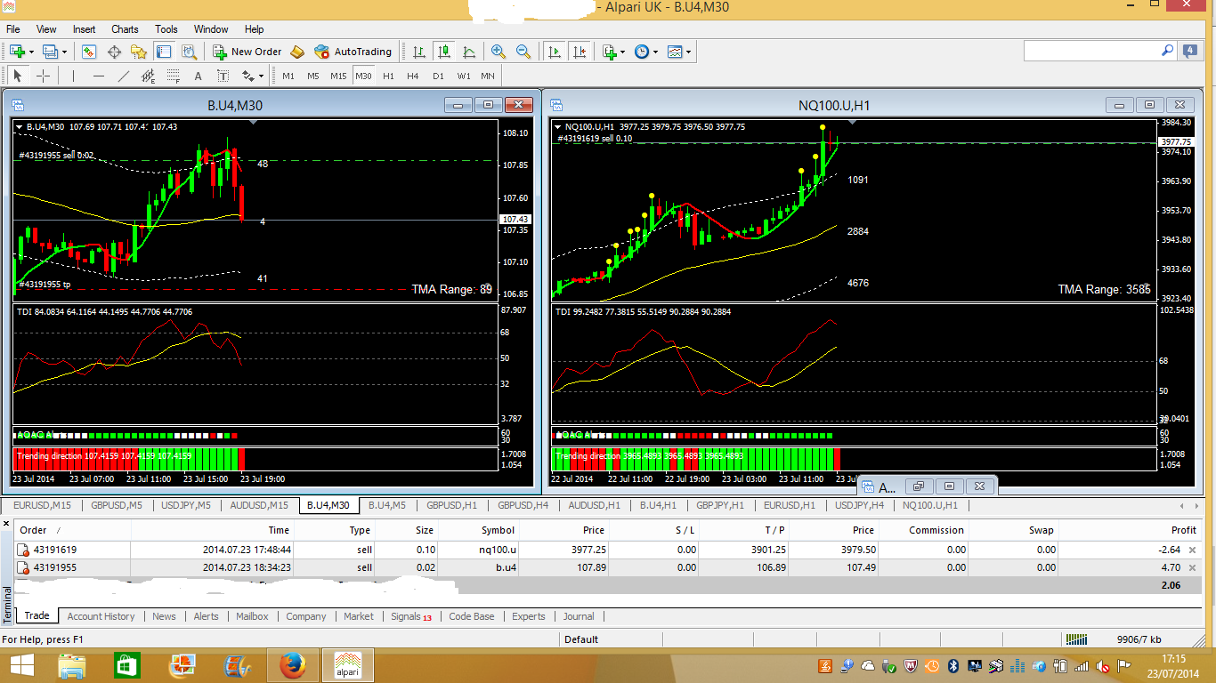Image resolution: width=1216 pixels, height=683 pixels.
Task: Toggle chart Auto Scroll
Action: [x=555, y=52]
